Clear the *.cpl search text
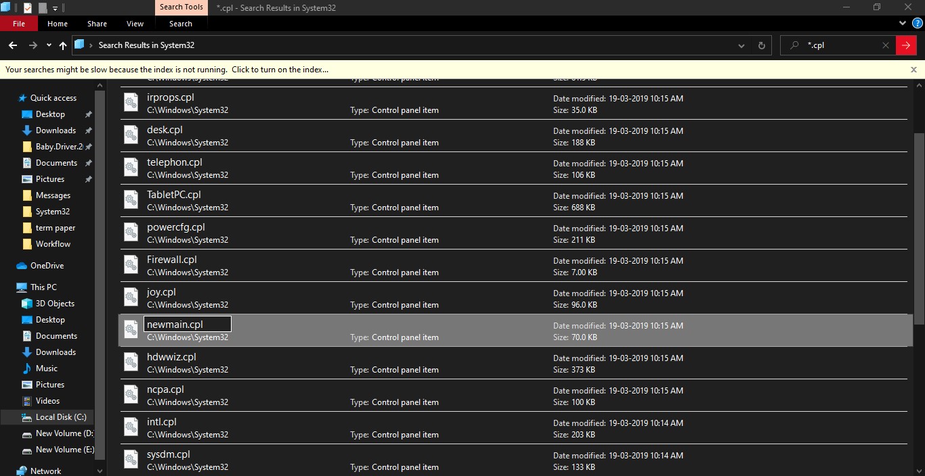Screen dimensions: 925x476 tap(885, 45)
